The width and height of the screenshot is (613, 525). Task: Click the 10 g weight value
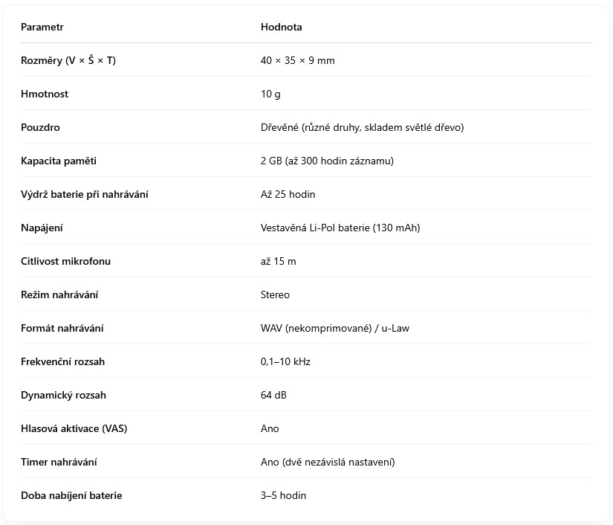click(x=270, y=94)
